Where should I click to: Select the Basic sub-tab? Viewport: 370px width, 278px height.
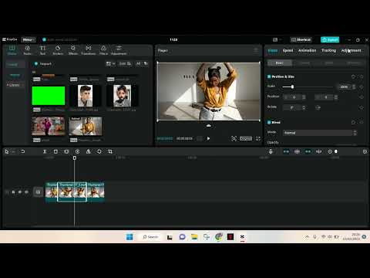point(280,63)
